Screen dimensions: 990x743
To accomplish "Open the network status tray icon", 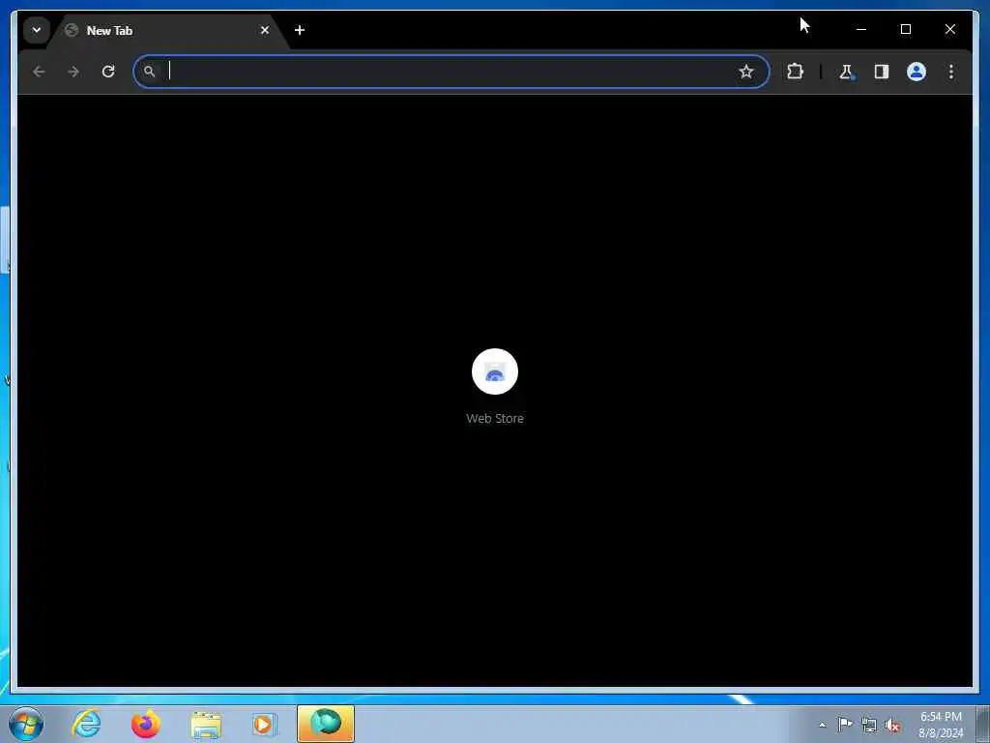I will (x=869, y=725).
